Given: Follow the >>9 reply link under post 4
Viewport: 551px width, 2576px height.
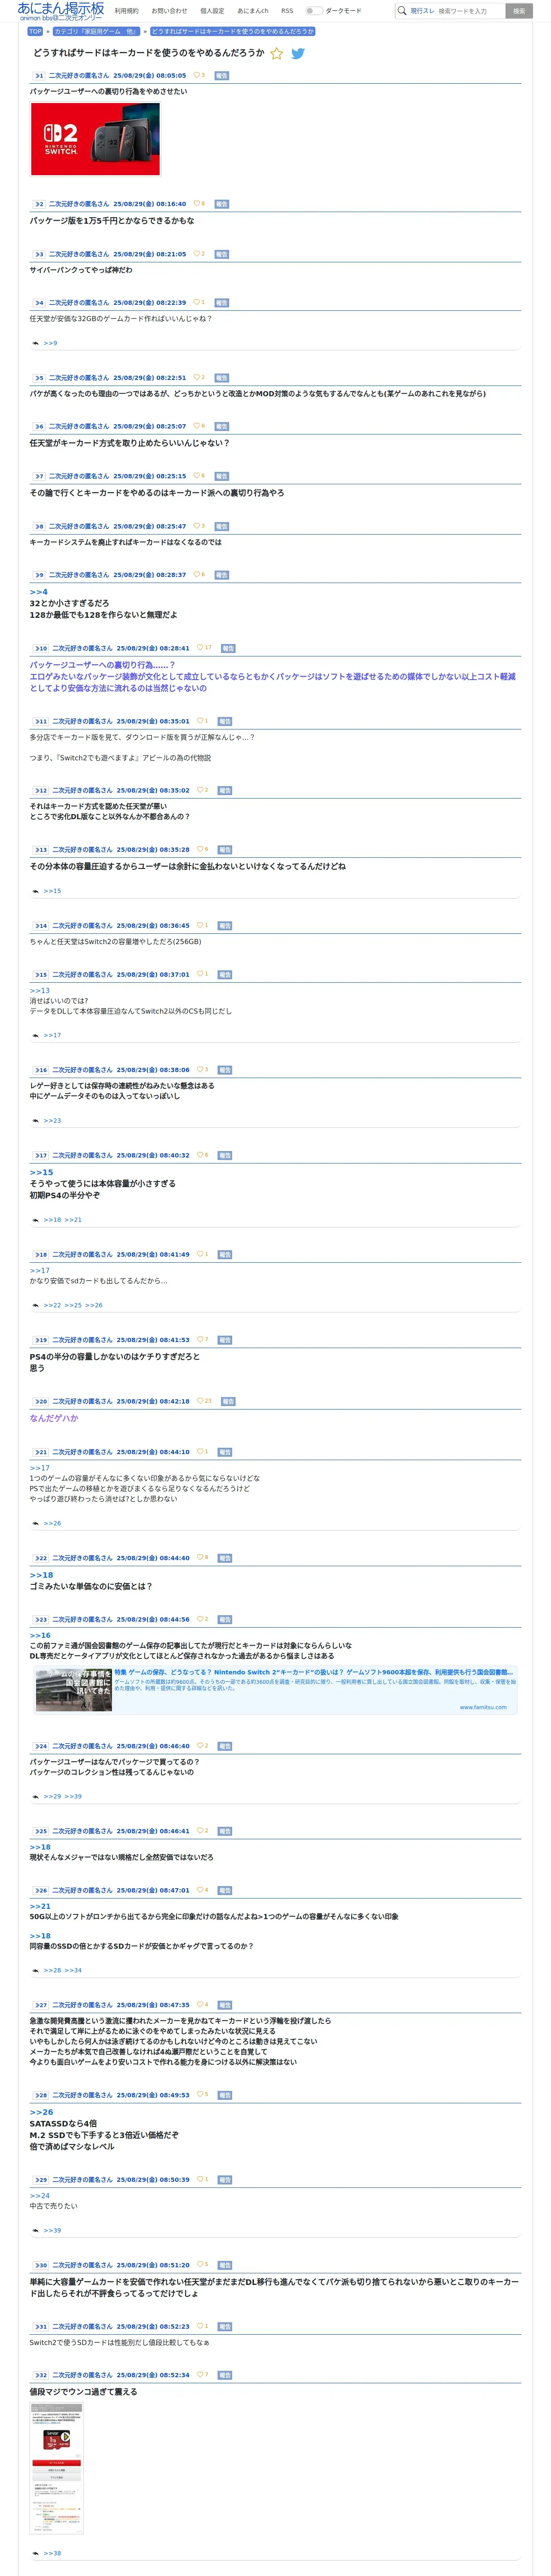Looking at the screenshot, I should click(x=50, y=343).
